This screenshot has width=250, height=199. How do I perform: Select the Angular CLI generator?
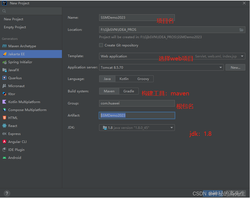tap(31, 142)
